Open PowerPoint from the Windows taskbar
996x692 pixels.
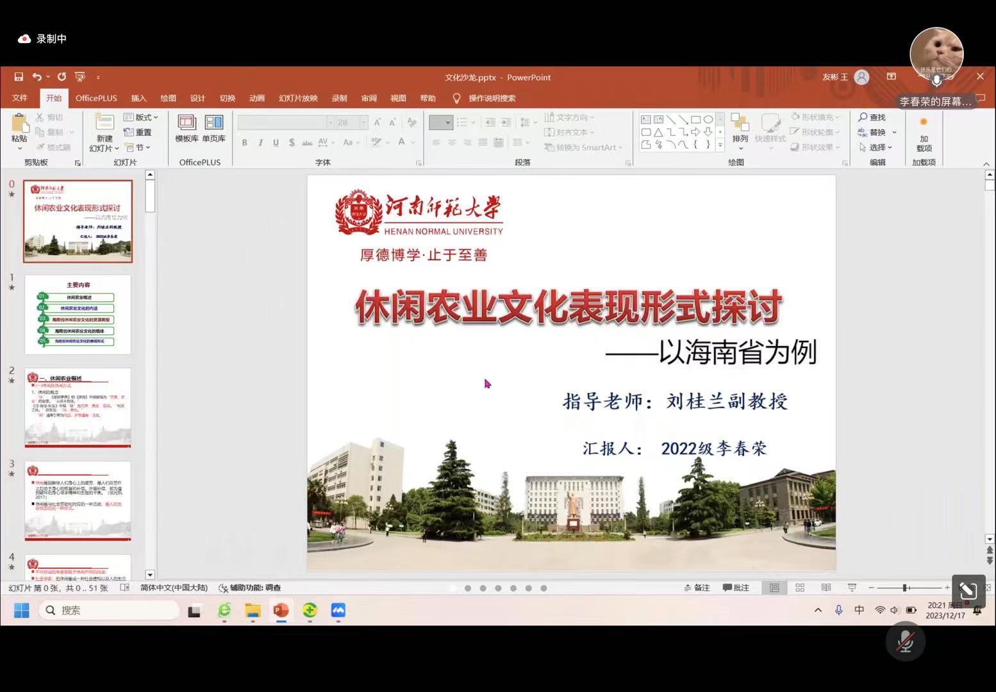[281, 611]
